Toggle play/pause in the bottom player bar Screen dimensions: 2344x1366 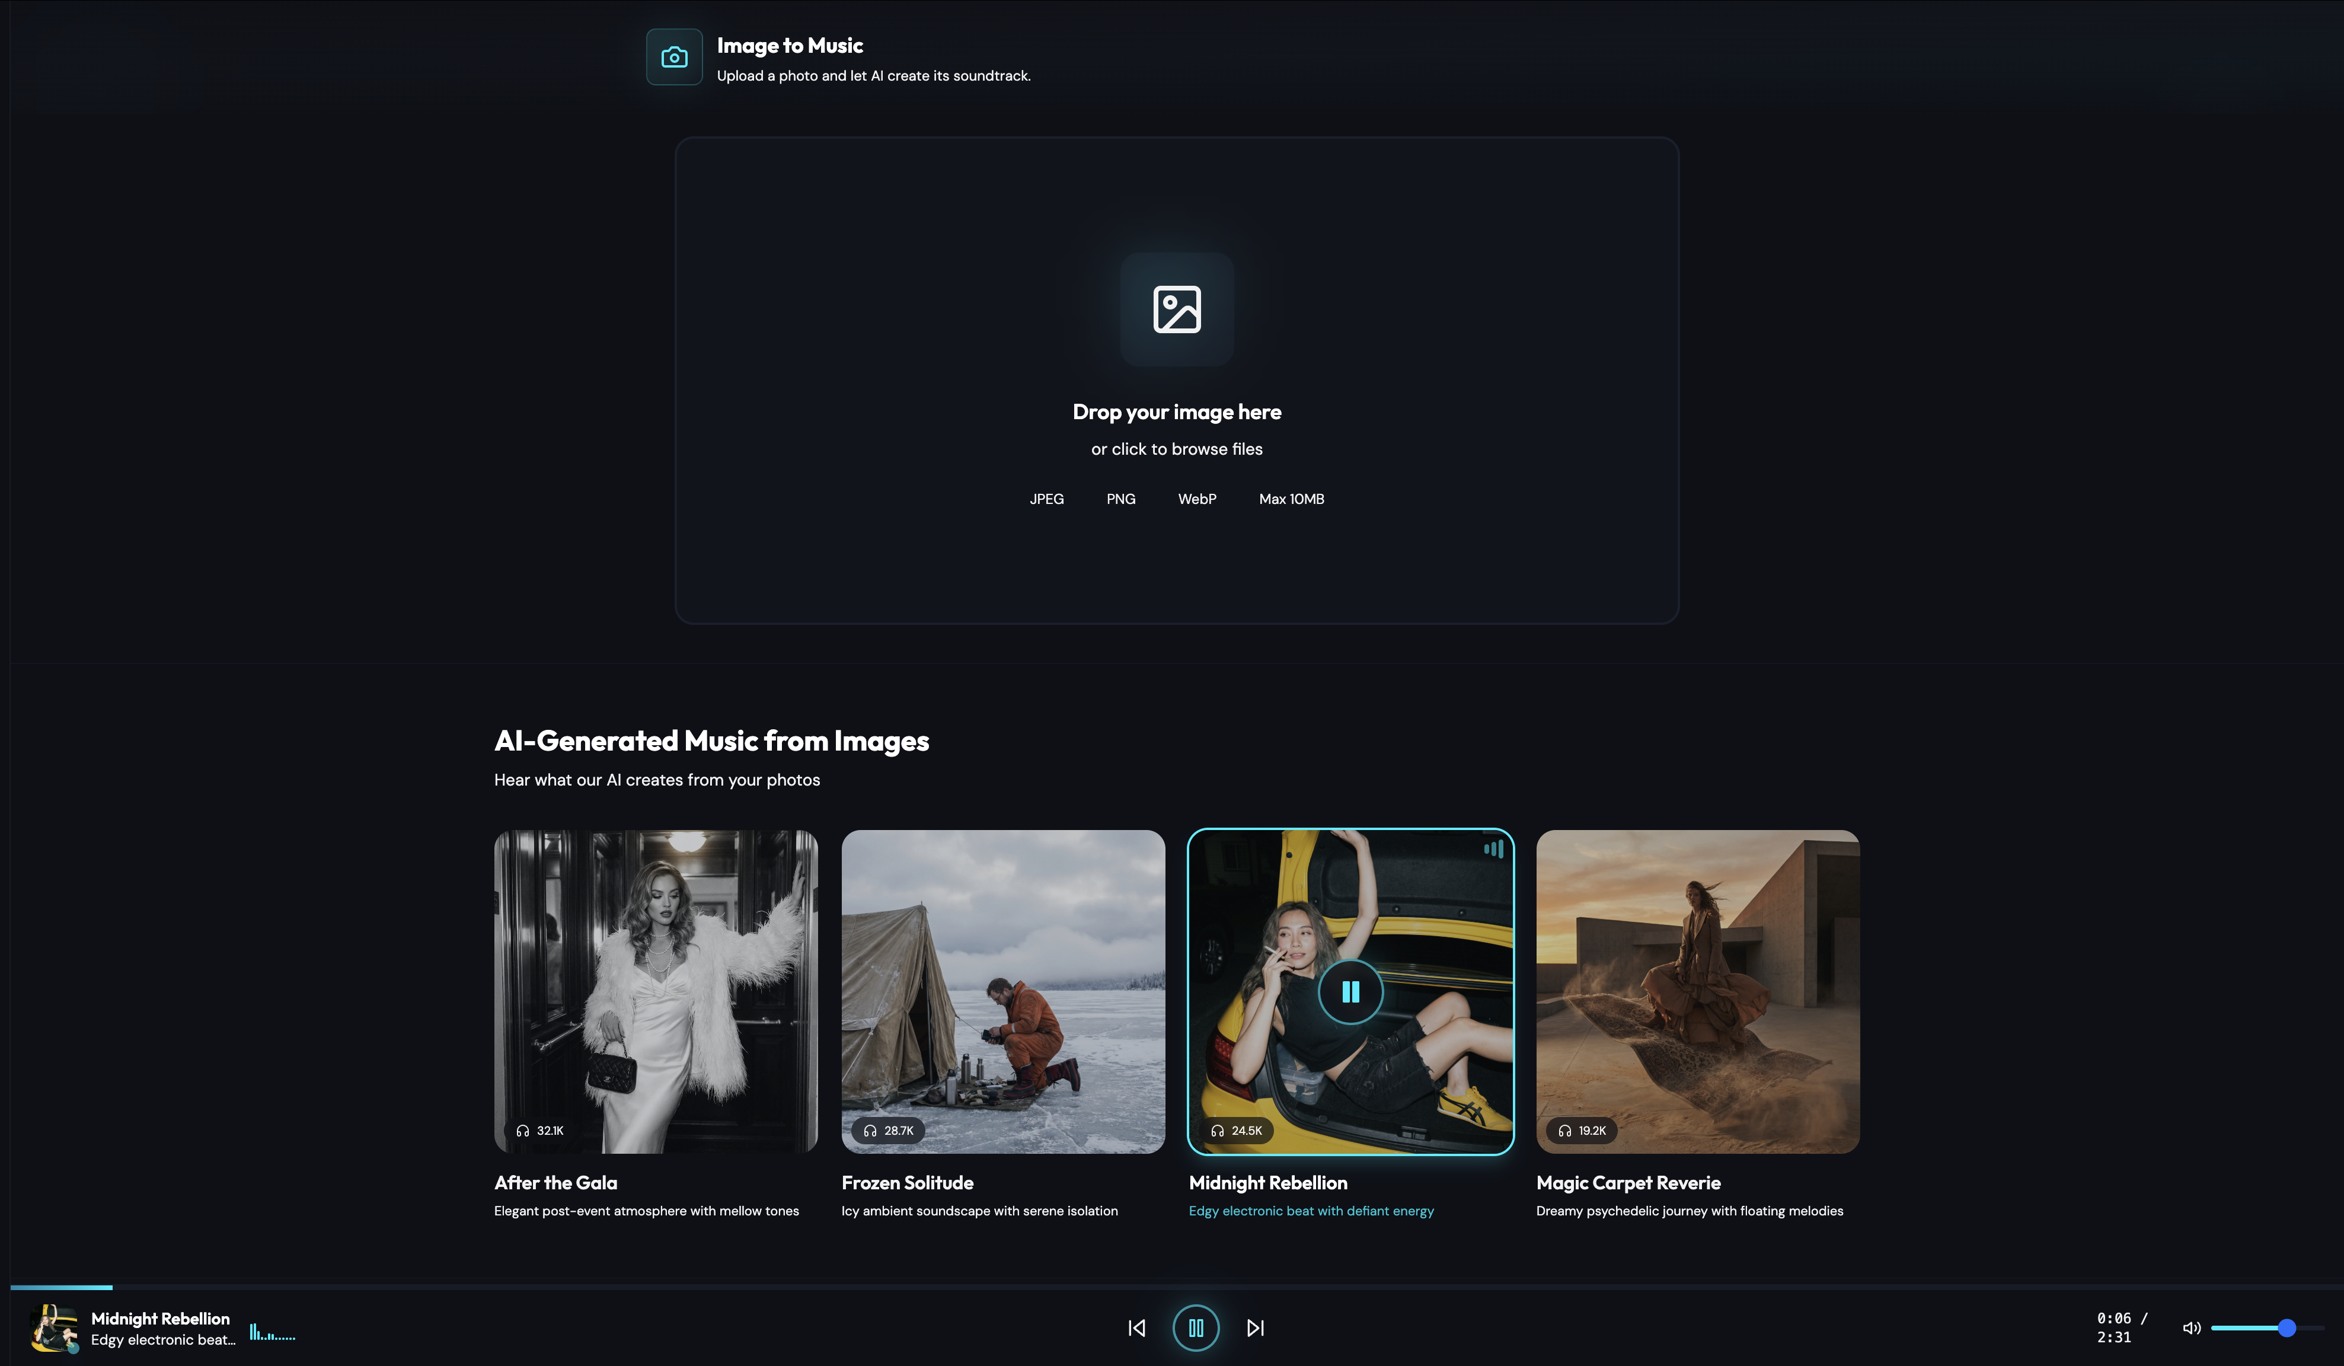[1196, 1328]
